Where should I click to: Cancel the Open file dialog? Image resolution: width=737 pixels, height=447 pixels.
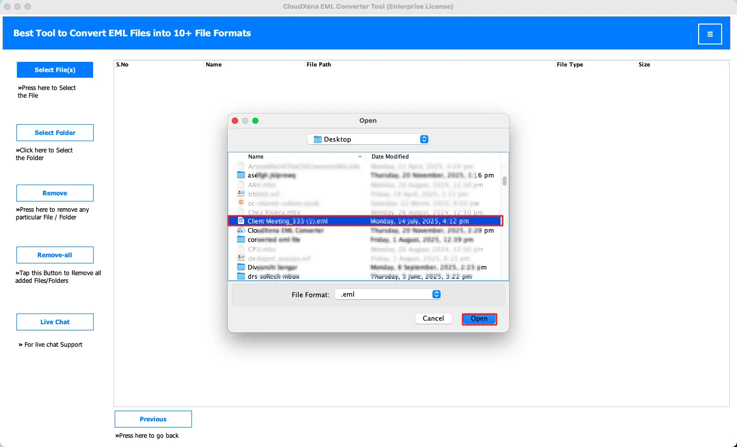tap(433, 319)
